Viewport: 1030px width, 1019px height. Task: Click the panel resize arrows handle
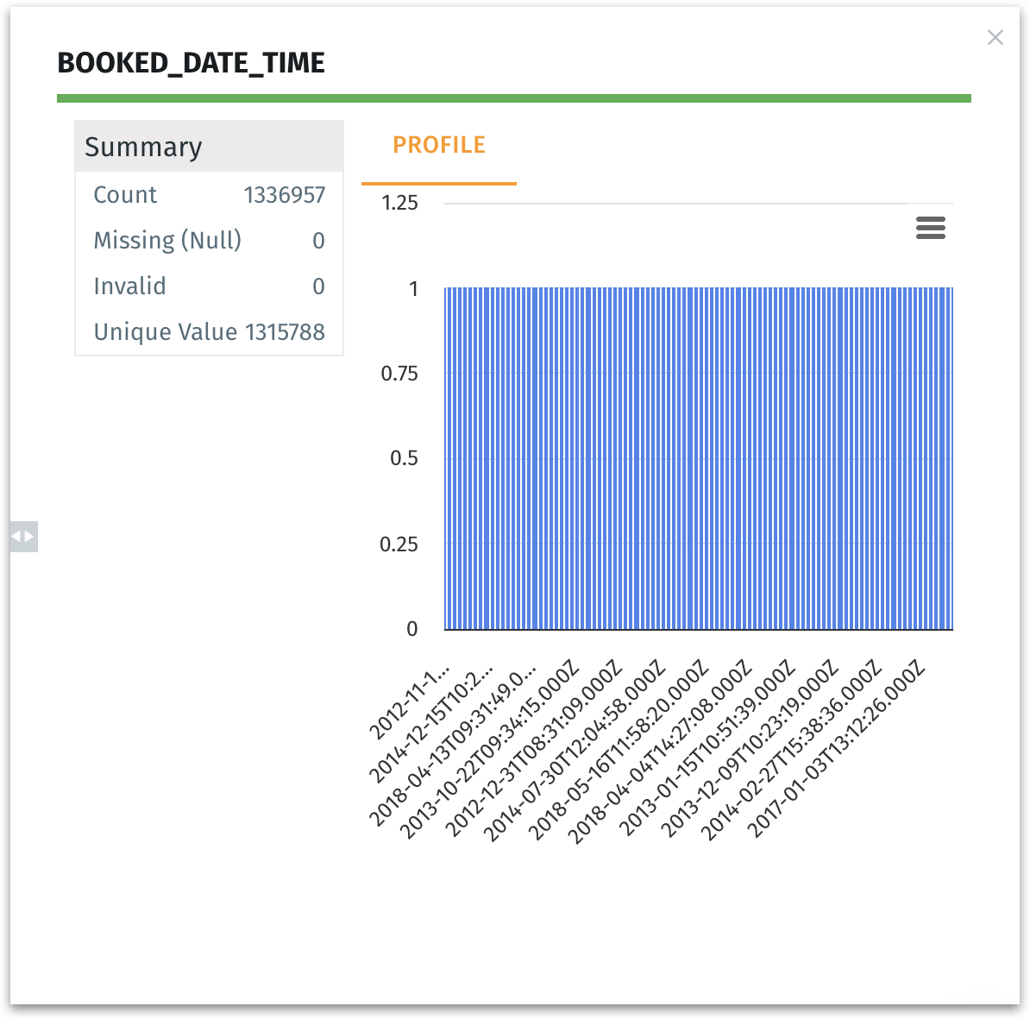coord(23,537)
